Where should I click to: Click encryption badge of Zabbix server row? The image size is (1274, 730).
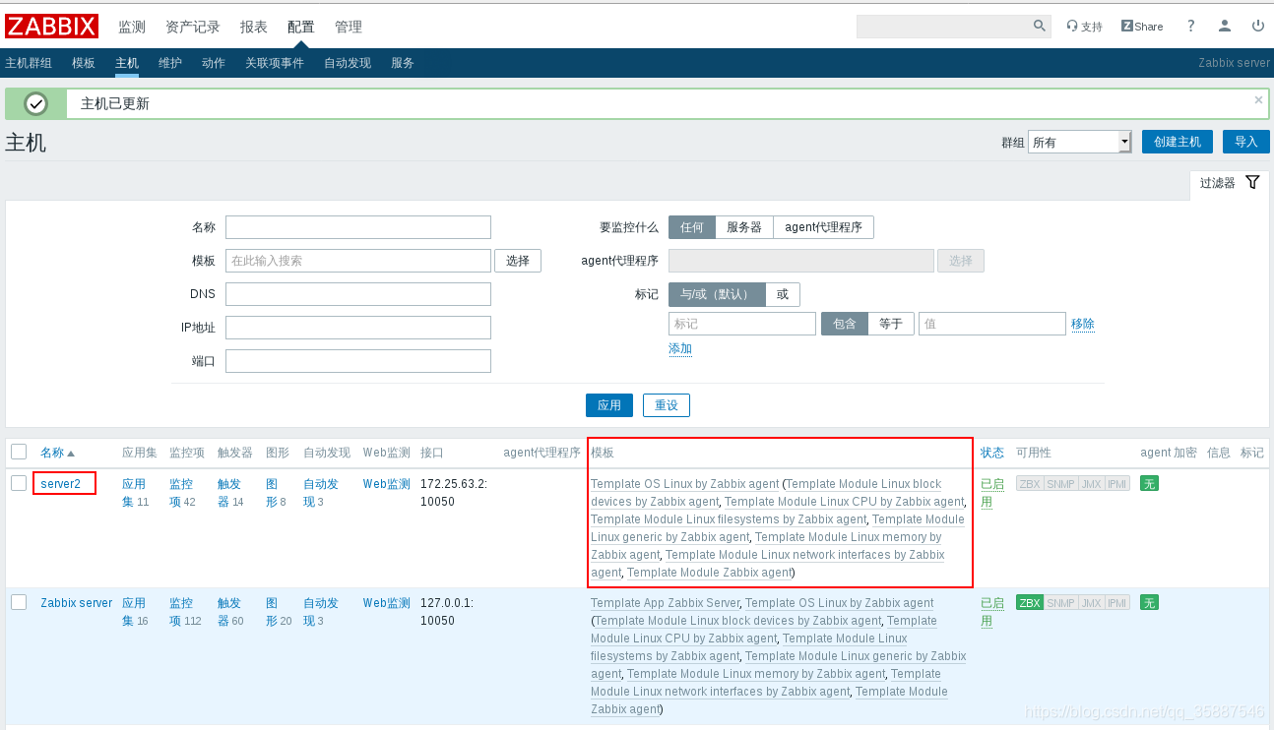[1149, 602]
